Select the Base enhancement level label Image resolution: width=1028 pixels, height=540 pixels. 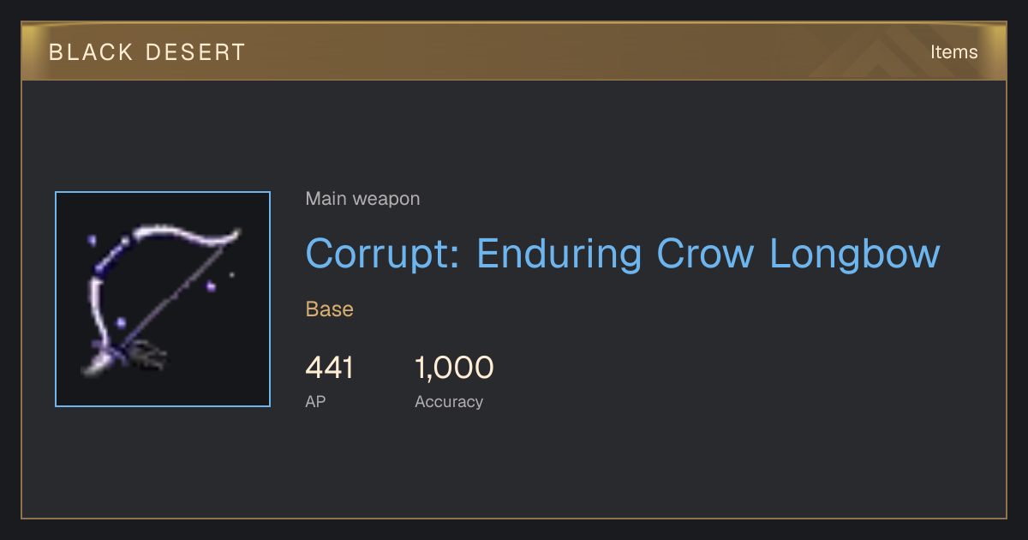click(330, 309)
